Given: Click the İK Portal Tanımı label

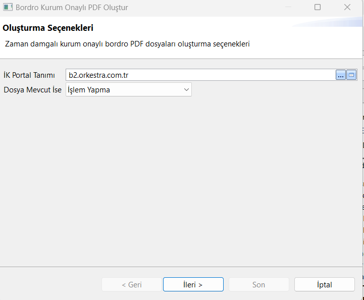Looking at the screenshot, I should 29,75.
